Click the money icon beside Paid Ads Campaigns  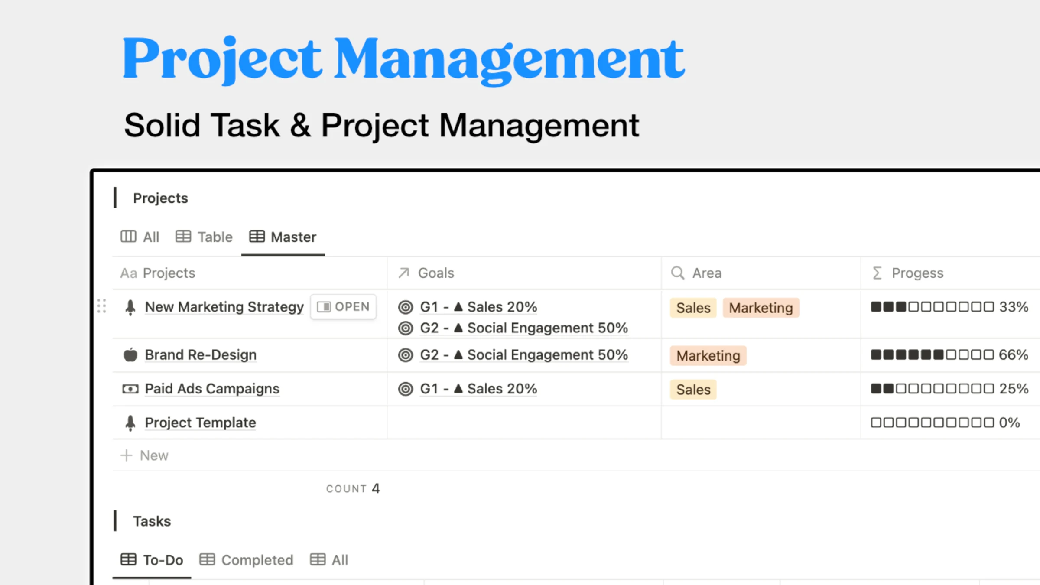click(130, 389)
